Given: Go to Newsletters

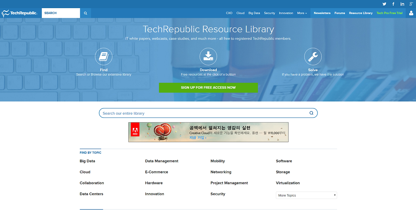Looking at the screenshot, I should (322, 13).
